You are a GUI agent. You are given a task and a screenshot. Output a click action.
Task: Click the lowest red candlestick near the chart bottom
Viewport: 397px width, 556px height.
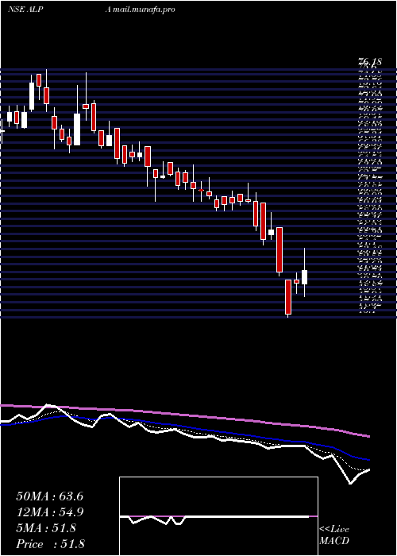(288, 297)
